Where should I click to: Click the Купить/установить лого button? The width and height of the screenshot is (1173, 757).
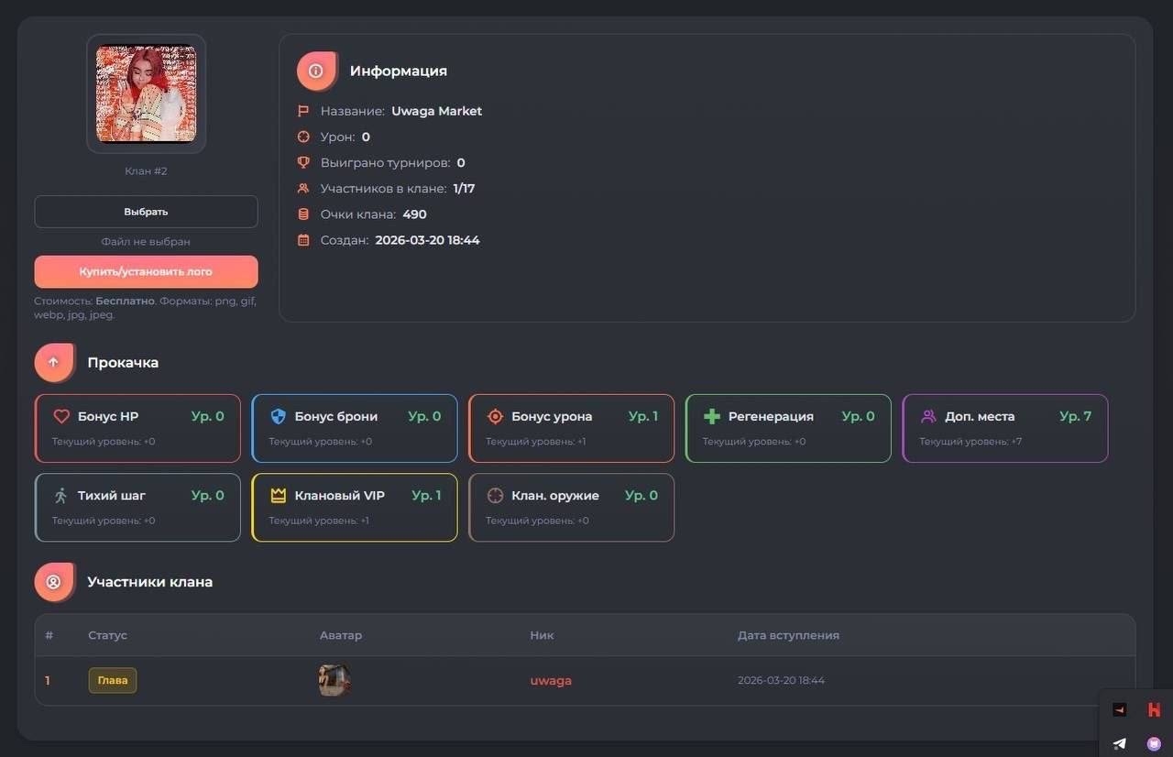pyautogui.click(x=146, y=271)
